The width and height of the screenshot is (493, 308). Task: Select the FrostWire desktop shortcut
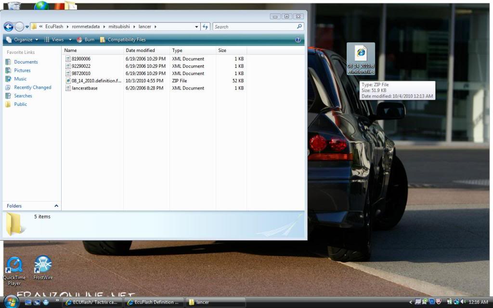click(43, 268)
